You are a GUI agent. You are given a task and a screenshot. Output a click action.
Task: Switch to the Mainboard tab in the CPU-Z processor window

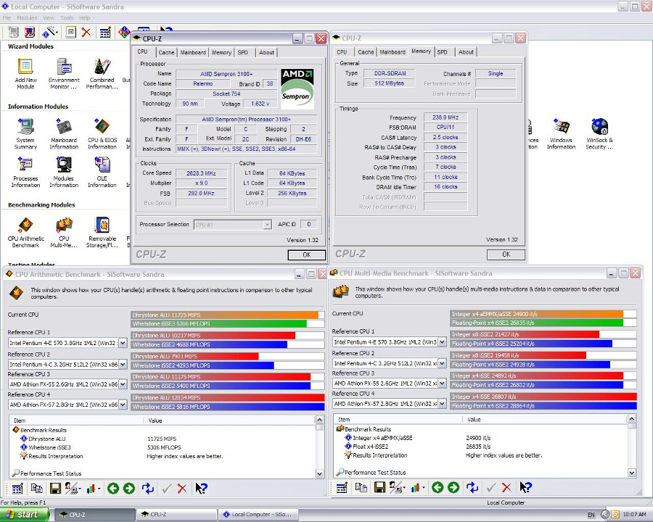click(193, 52)
